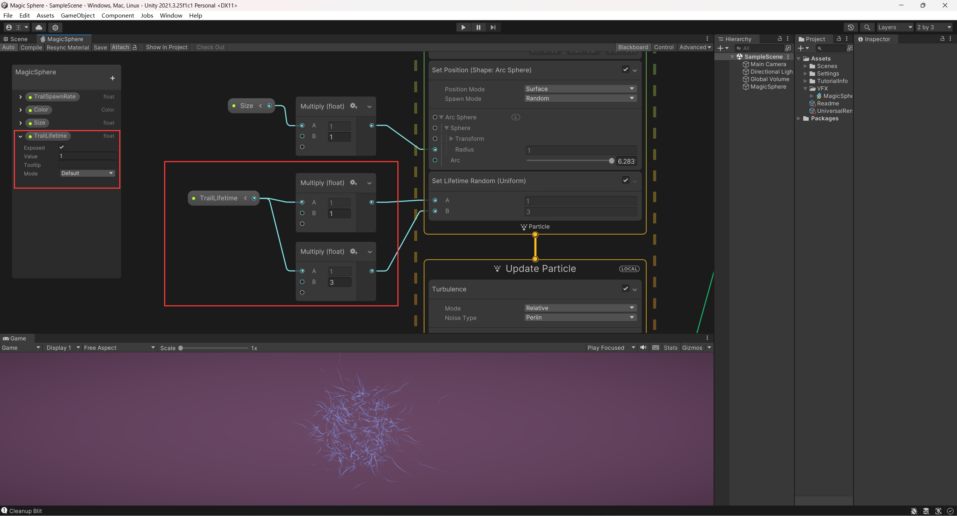957x516 pixels.
Task: Toggle mute audio icon in Game view
Action: (x=643, y=347)
